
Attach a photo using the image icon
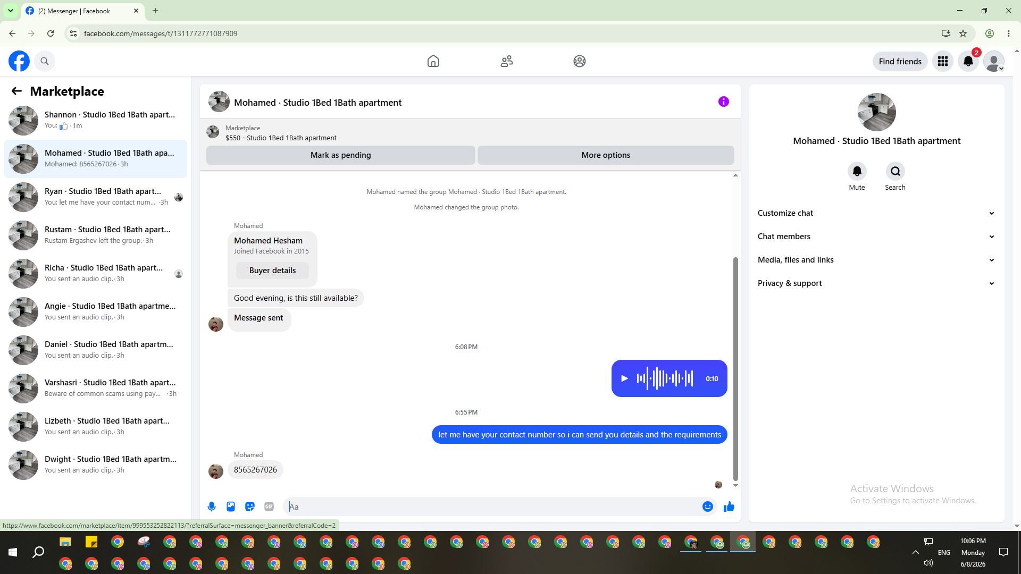(x=231, y=507)
